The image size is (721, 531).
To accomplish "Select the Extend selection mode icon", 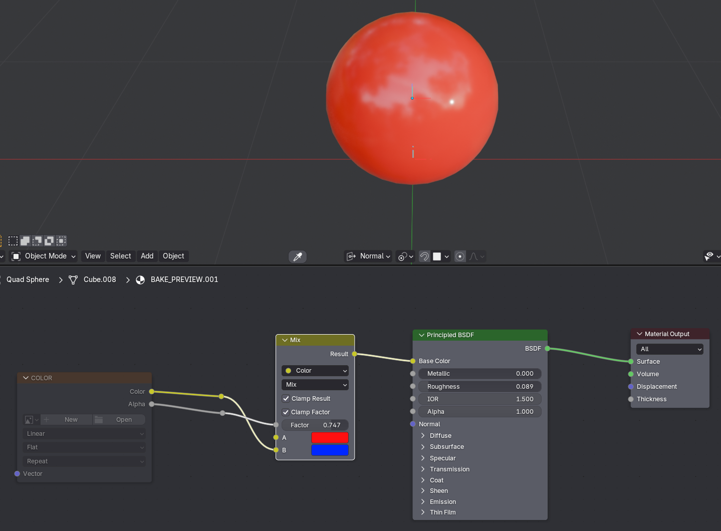I will pos(25,241).
